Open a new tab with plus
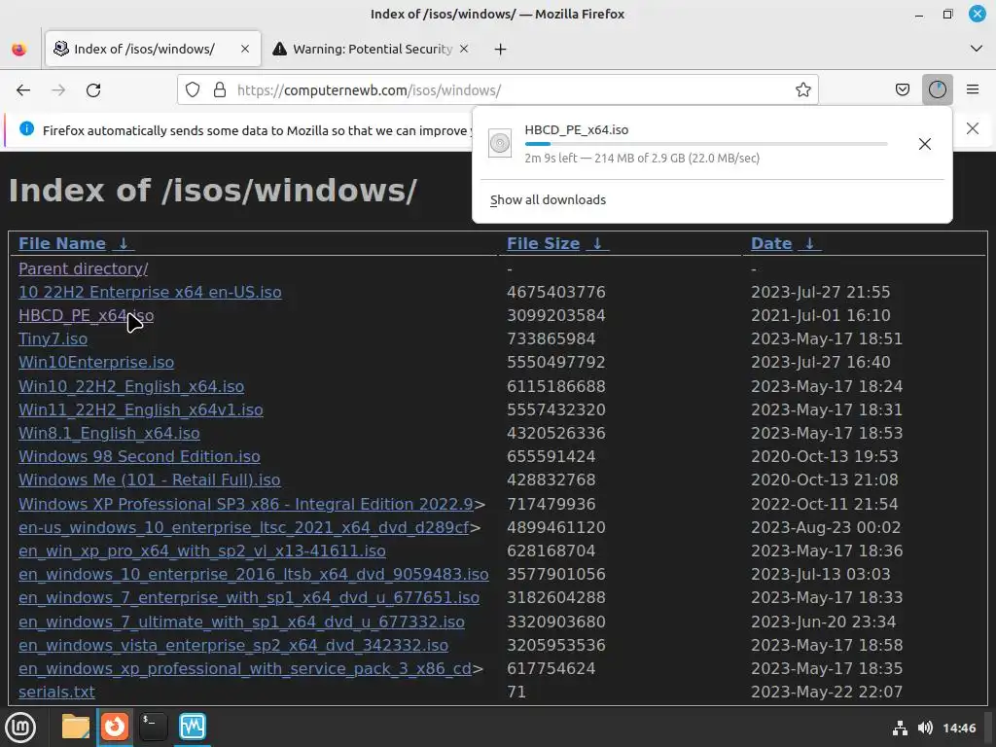This screenshot has height=747, width=996. coord(501,49)
